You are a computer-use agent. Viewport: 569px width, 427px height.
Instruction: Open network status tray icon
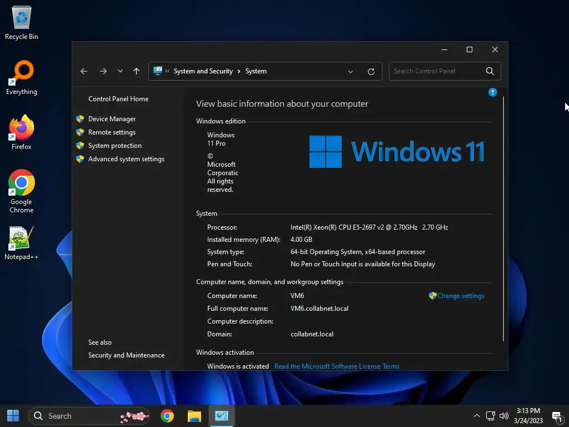(x=490, y=416)
